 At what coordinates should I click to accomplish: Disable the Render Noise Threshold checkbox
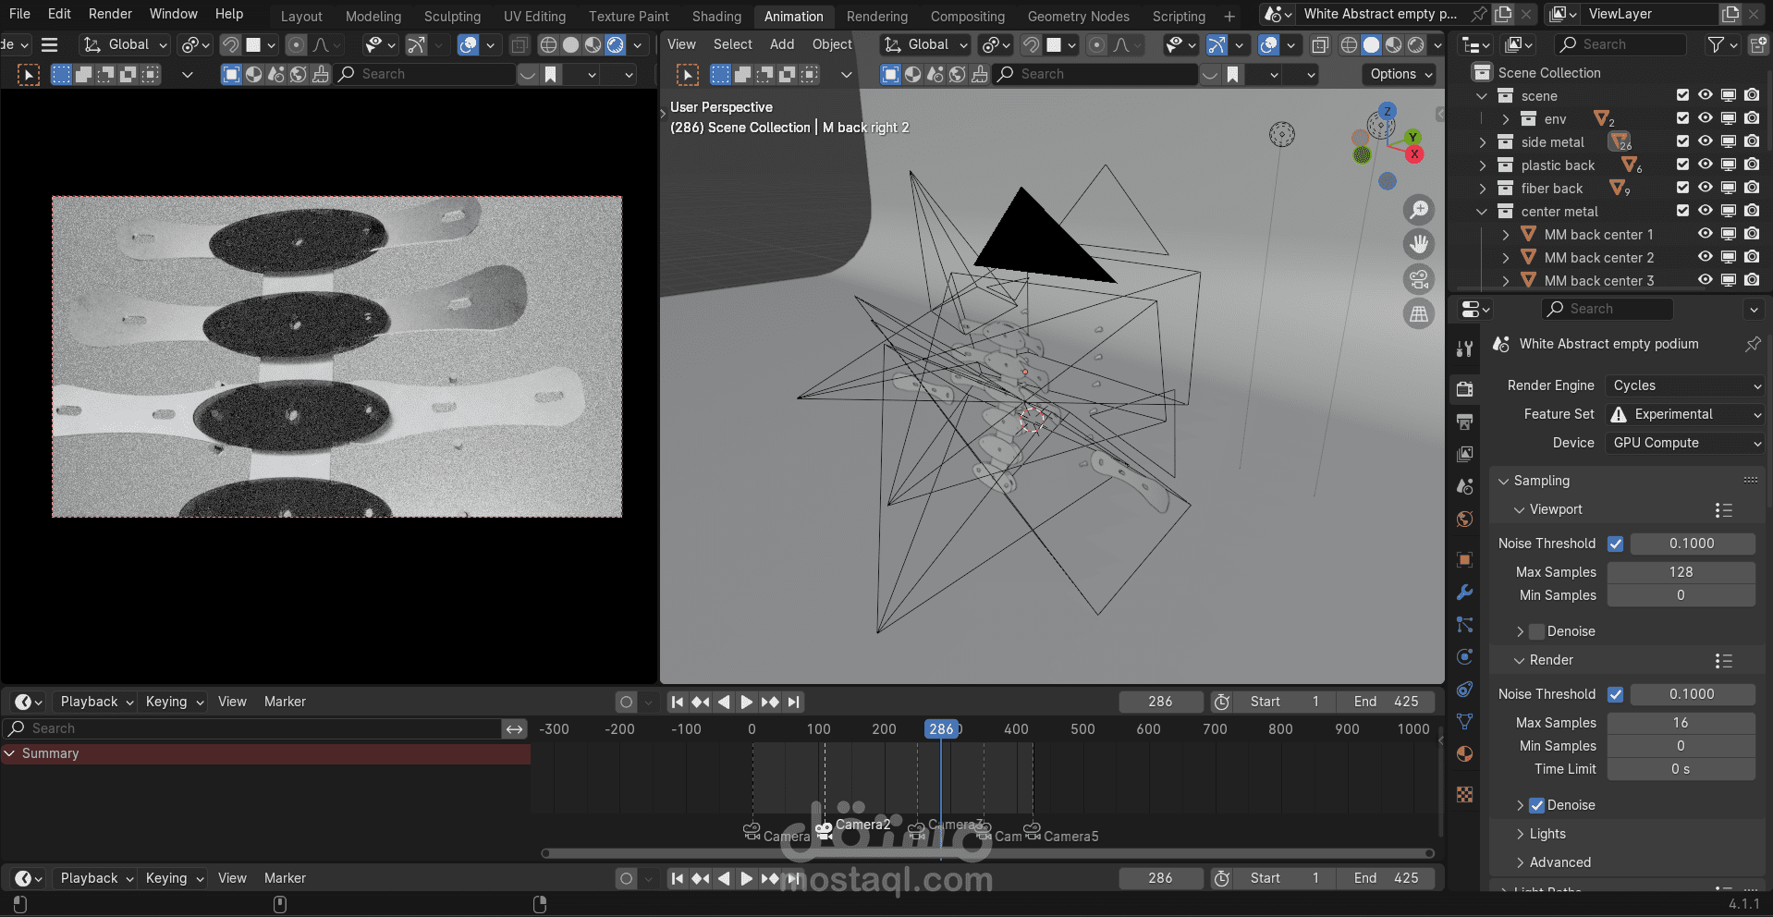tap(1616, 694)
